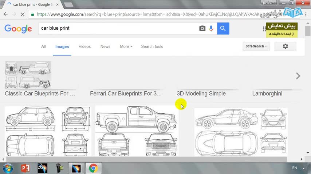
Task: Click horizontal scrollbar right arrow
Action: click(x=302, y=159)
